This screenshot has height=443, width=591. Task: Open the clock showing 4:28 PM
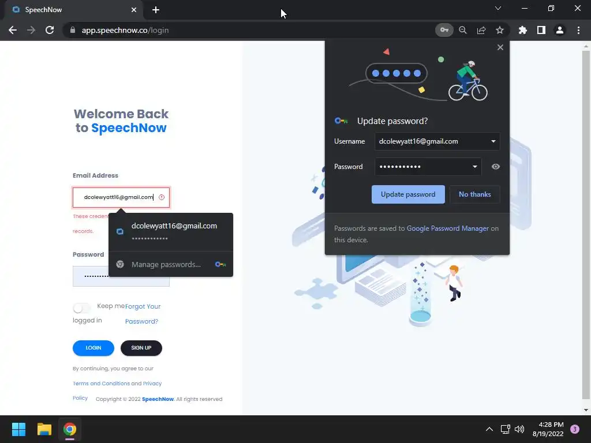pyautogui.click(x=548, y=429)
